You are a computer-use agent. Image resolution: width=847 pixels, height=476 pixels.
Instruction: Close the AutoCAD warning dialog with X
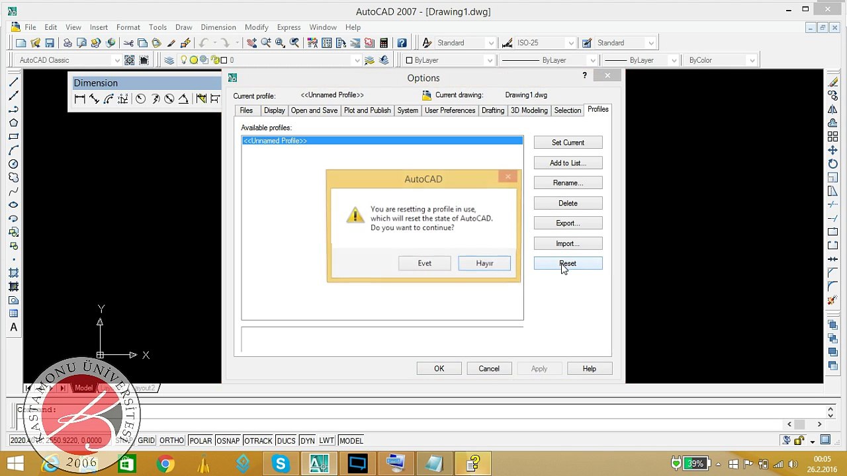(508, 177)
